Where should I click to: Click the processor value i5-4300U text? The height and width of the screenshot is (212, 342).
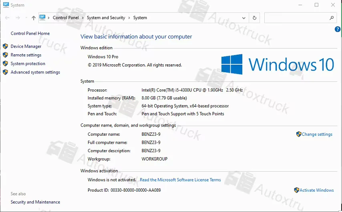click(x=192, y=90)
